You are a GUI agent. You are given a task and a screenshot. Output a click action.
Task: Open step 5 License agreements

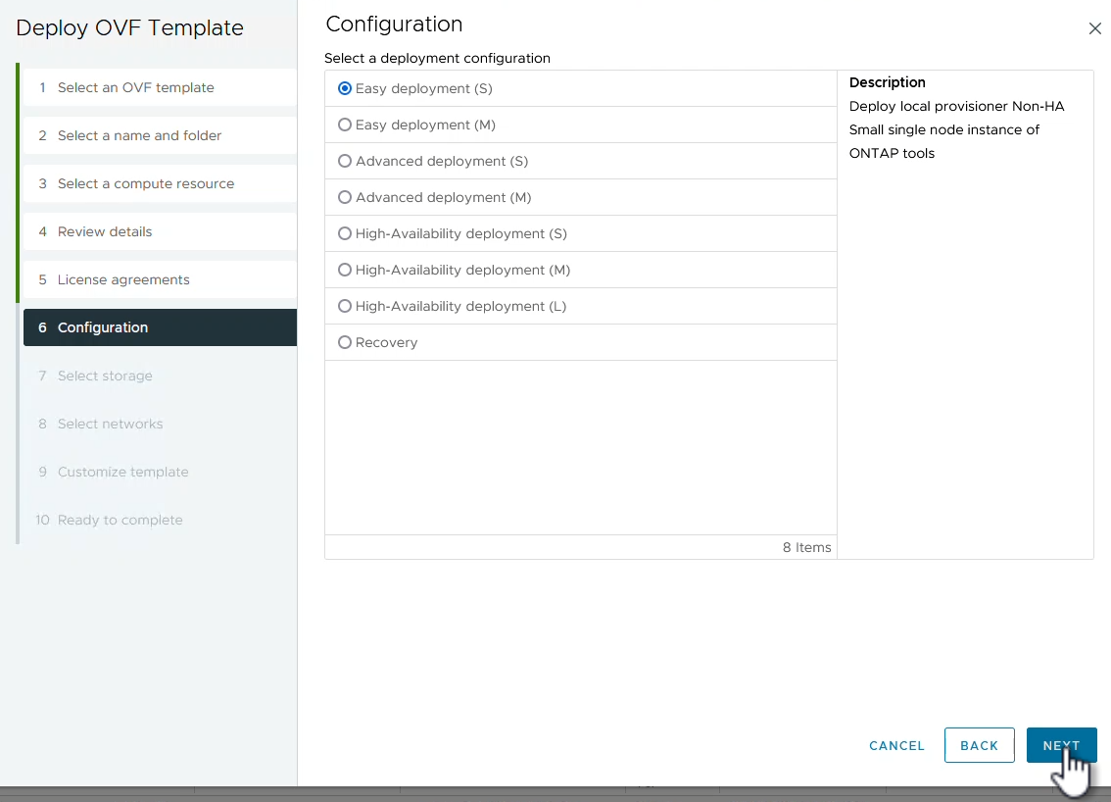pos(123,279)
